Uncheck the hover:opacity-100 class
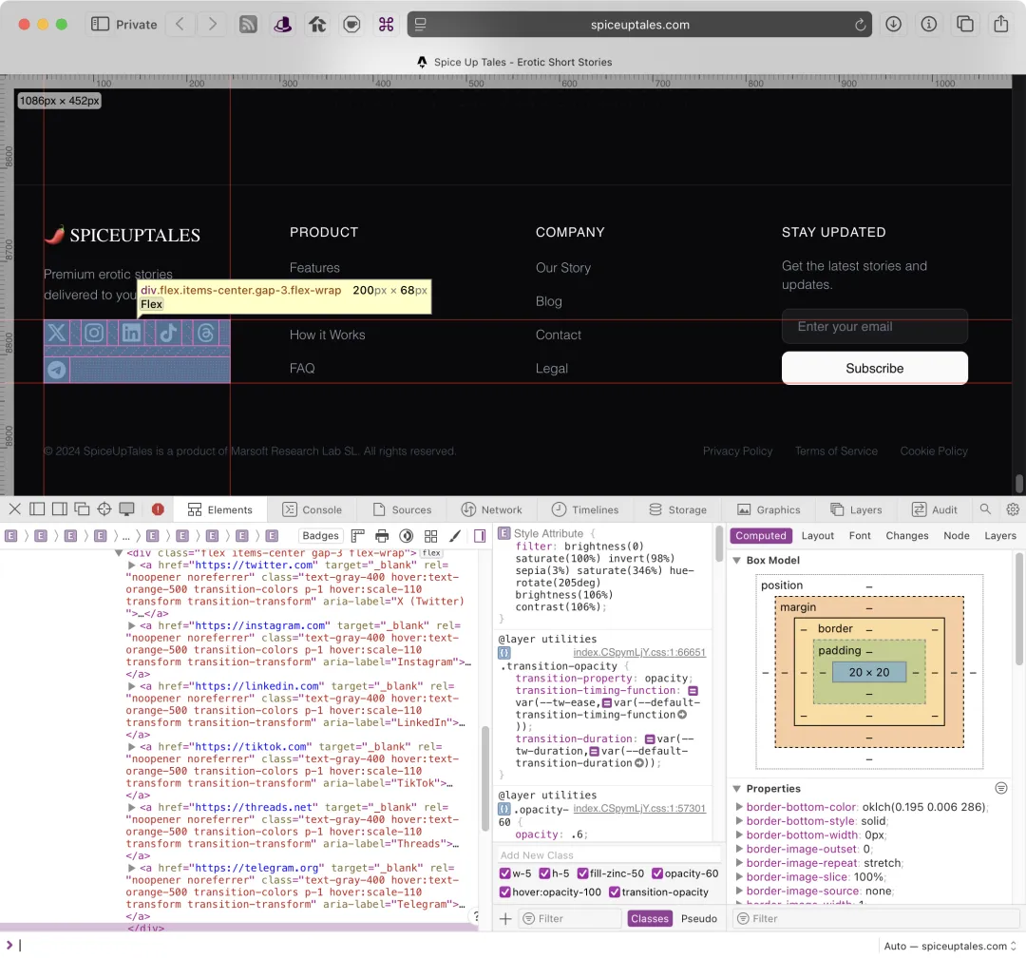The image size is (1026, 959). 504,892
